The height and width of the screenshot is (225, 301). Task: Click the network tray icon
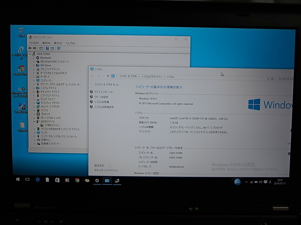(251, 182)
